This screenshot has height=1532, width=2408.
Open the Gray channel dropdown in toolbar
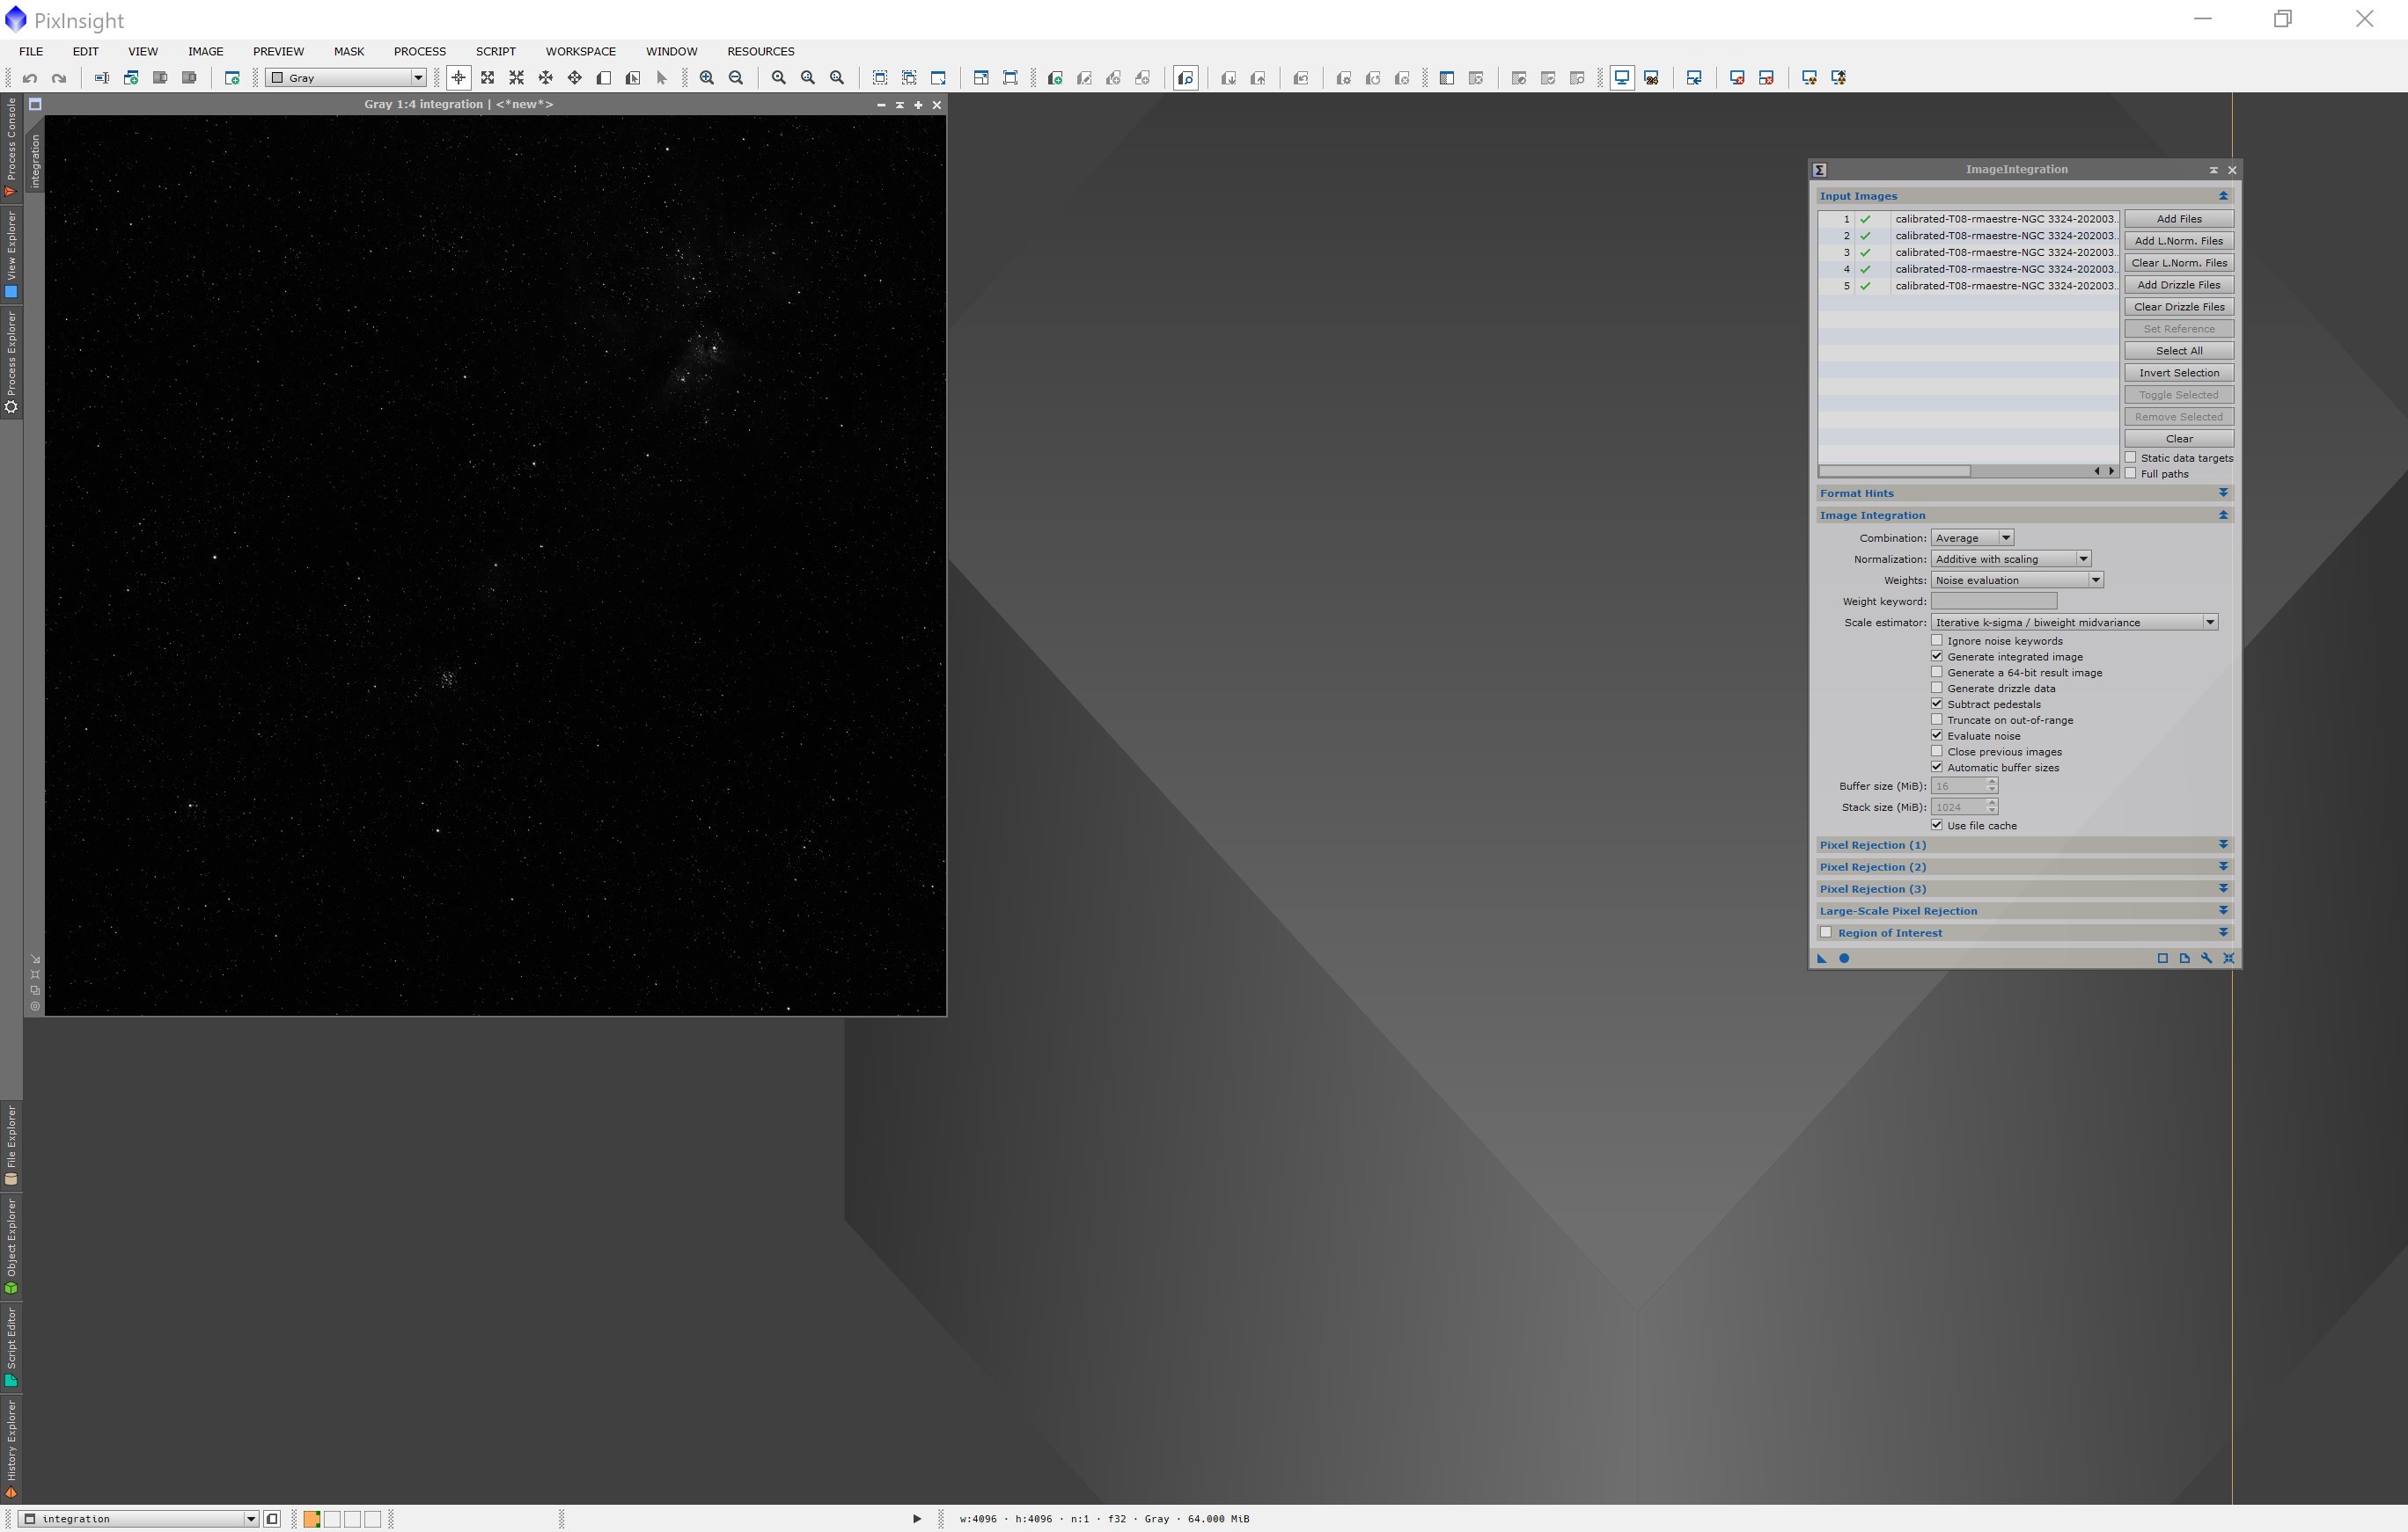pyautogui.click(x=346, y=78)
